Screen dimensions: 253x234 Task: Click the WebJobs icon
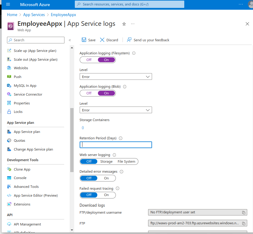(9, 68)
